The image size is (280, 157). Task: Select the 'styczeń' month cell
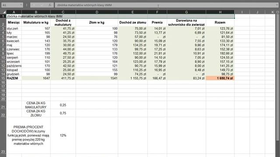tap(14, 28)
